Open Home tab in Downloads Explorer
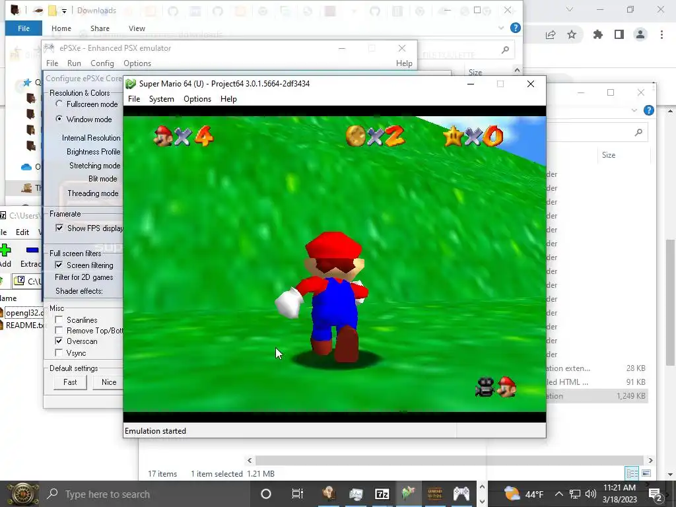Image resolution: width=676 pixels, height=507 pixels. pyautogui.click(x=61, y=28)
